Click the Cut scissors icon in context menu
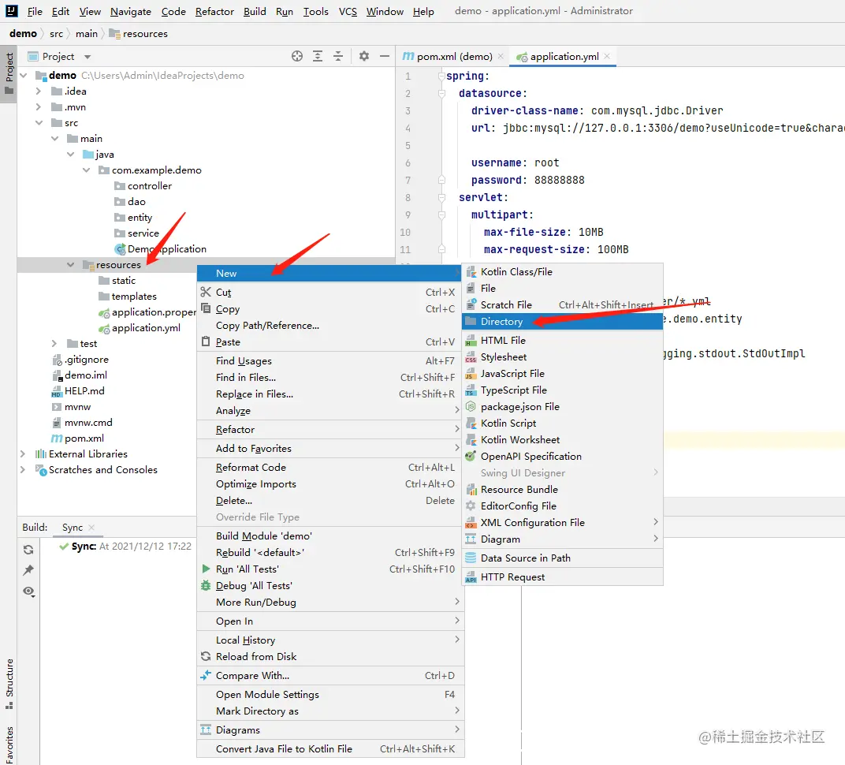Viewport: 845px width, 765px height. click(x=206, y=293)
